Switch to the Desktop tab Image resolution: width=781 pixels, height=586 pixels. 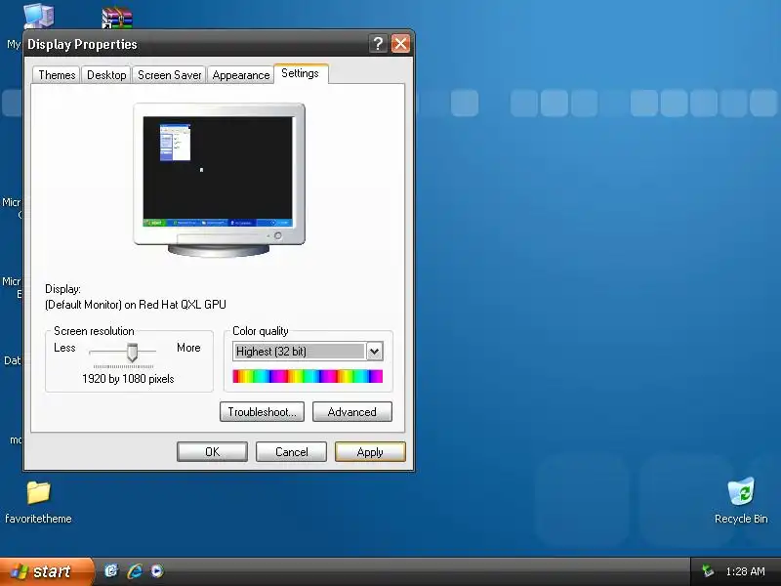click(x=106, y=75)
